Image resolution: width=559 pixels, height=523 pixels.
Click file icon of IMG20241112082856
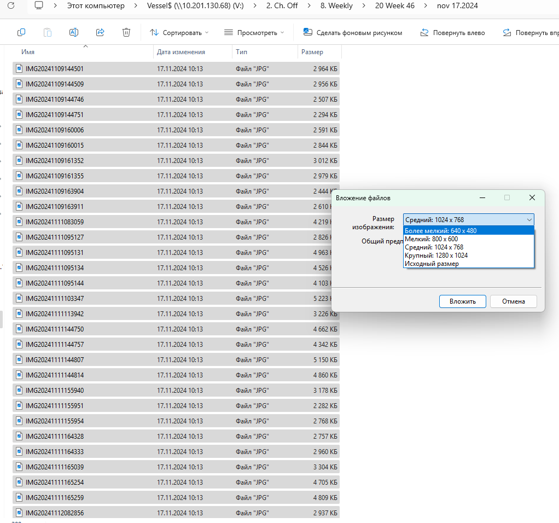19,513
